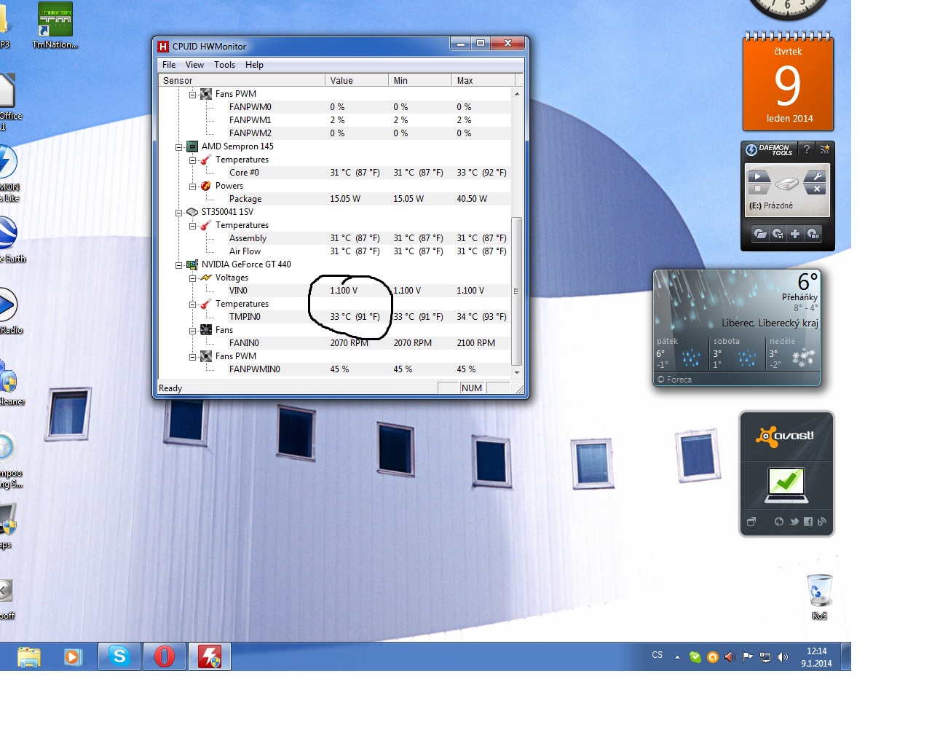Open the Tools menu in HWMonitor
The height and width of the screenshot is (746, 932).
(224, 65)
